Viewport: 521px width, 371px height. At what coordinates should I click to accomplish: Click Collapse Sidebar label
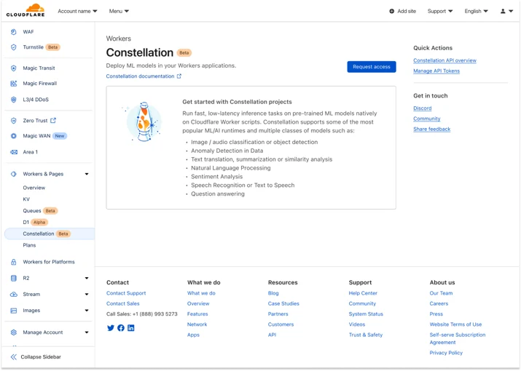(41, 357)
